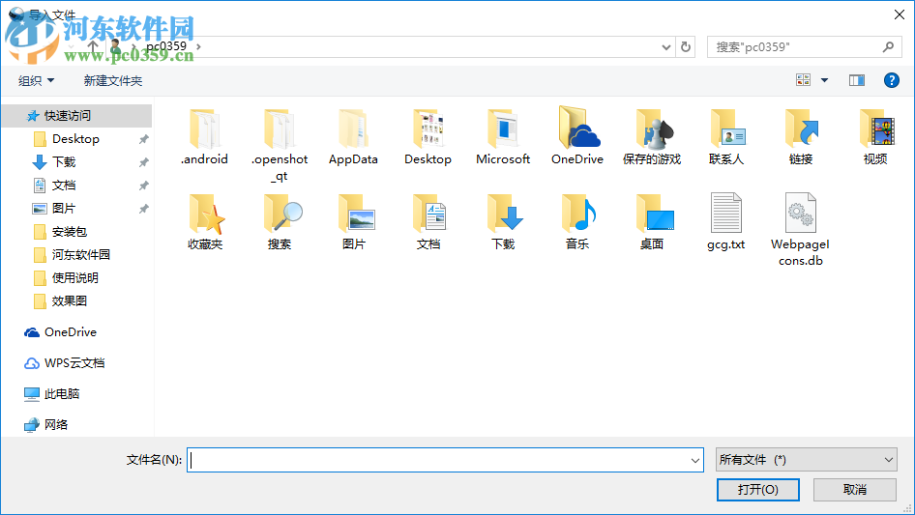Expand the address bar history dropdown
915x515 pixels.
pyautogui.click(x=665, y=47)
